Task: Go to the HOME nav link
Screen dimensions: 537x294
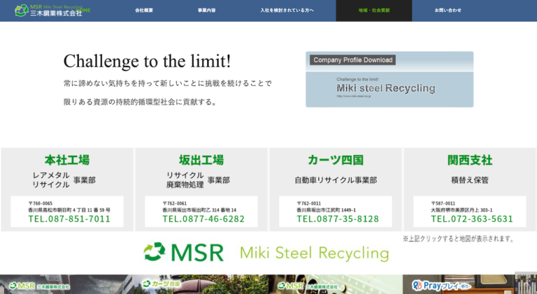Action: (83, 10)
